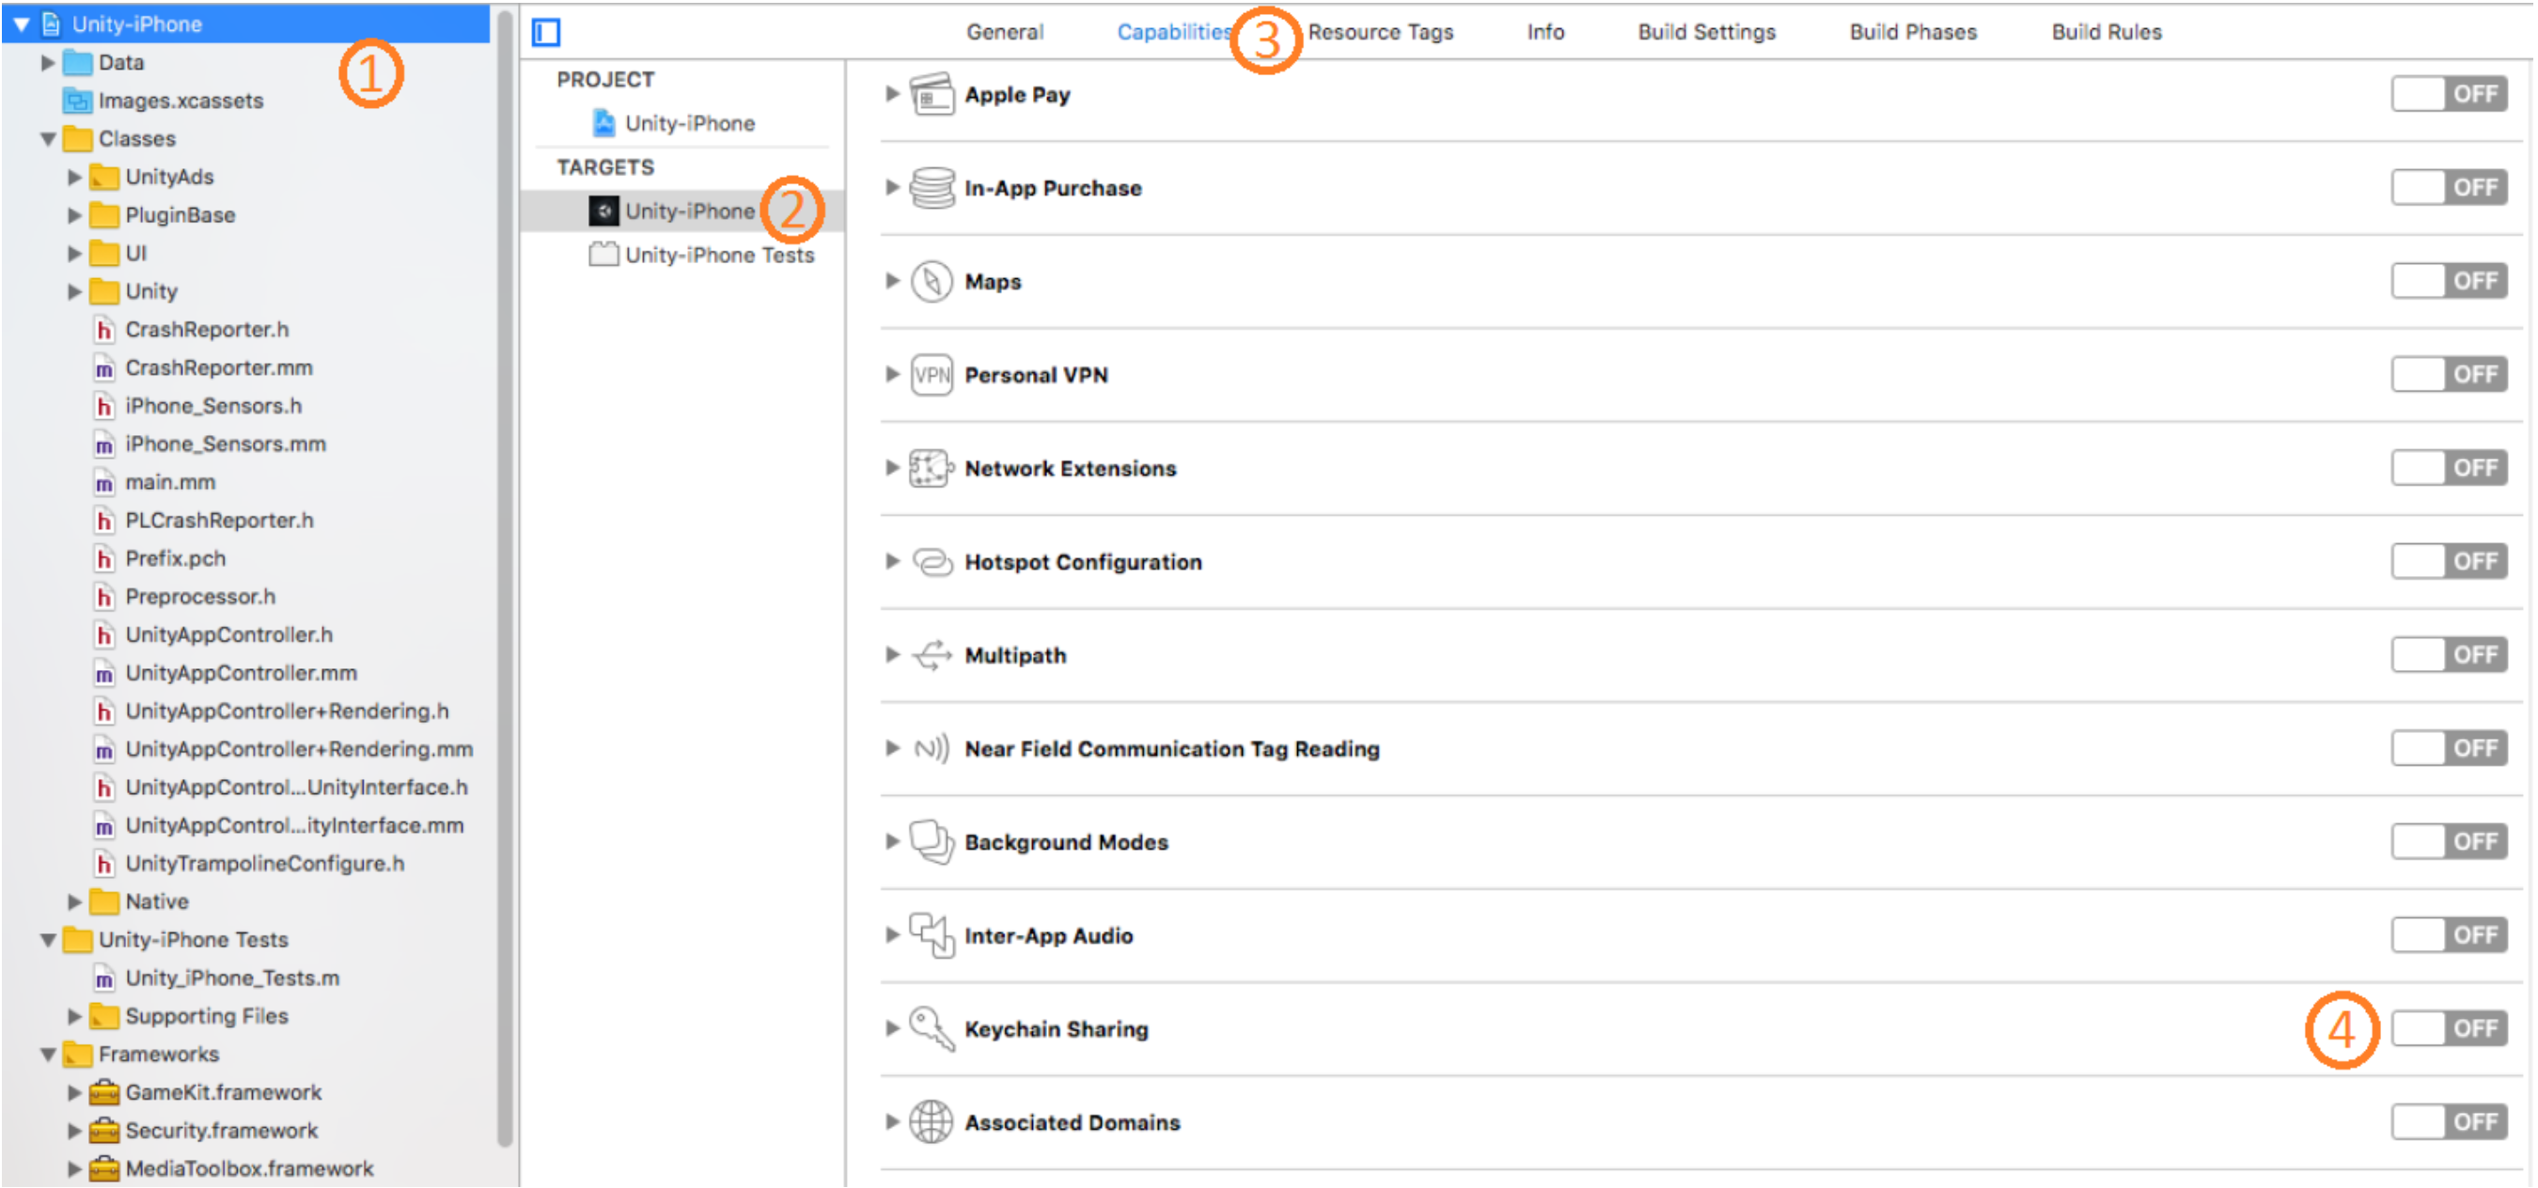Click the main.mm source file icon
This screenshot has height=1188, width=2538.
point(104,483)
